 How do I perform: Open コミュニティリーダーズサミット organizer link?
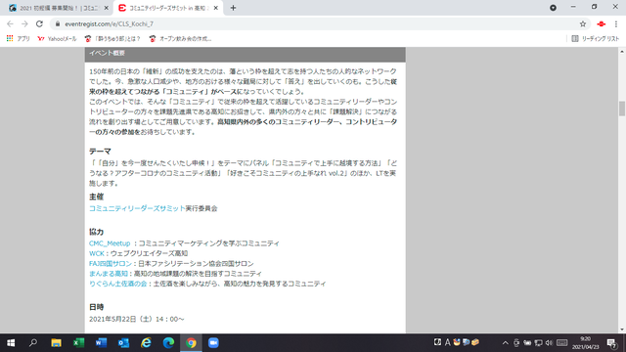click(137, 208)
